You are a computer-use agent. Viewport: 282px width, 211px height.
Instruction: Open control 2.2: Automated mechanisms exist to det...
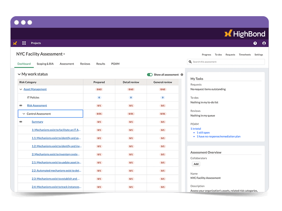[x=56, y=171]
